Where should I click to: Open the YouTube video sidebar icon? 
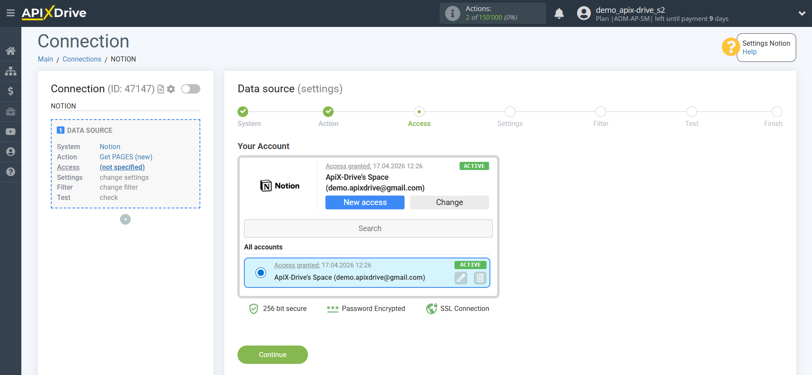11,132
